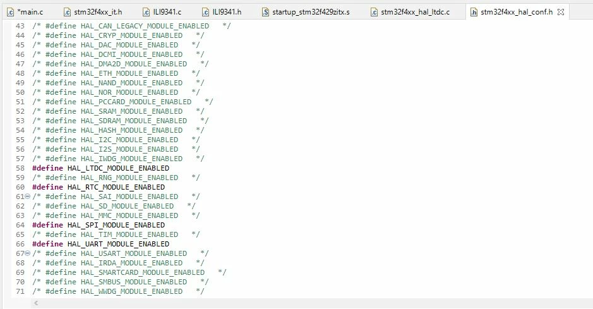Click HAL_USART_MODULE_ENABLED on line 67

[x=134, y=253]
